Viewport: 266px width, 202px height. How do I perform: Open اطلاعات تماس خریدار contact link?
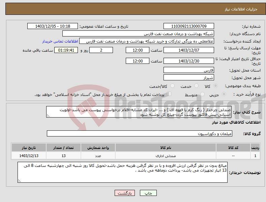coord(60,41)
